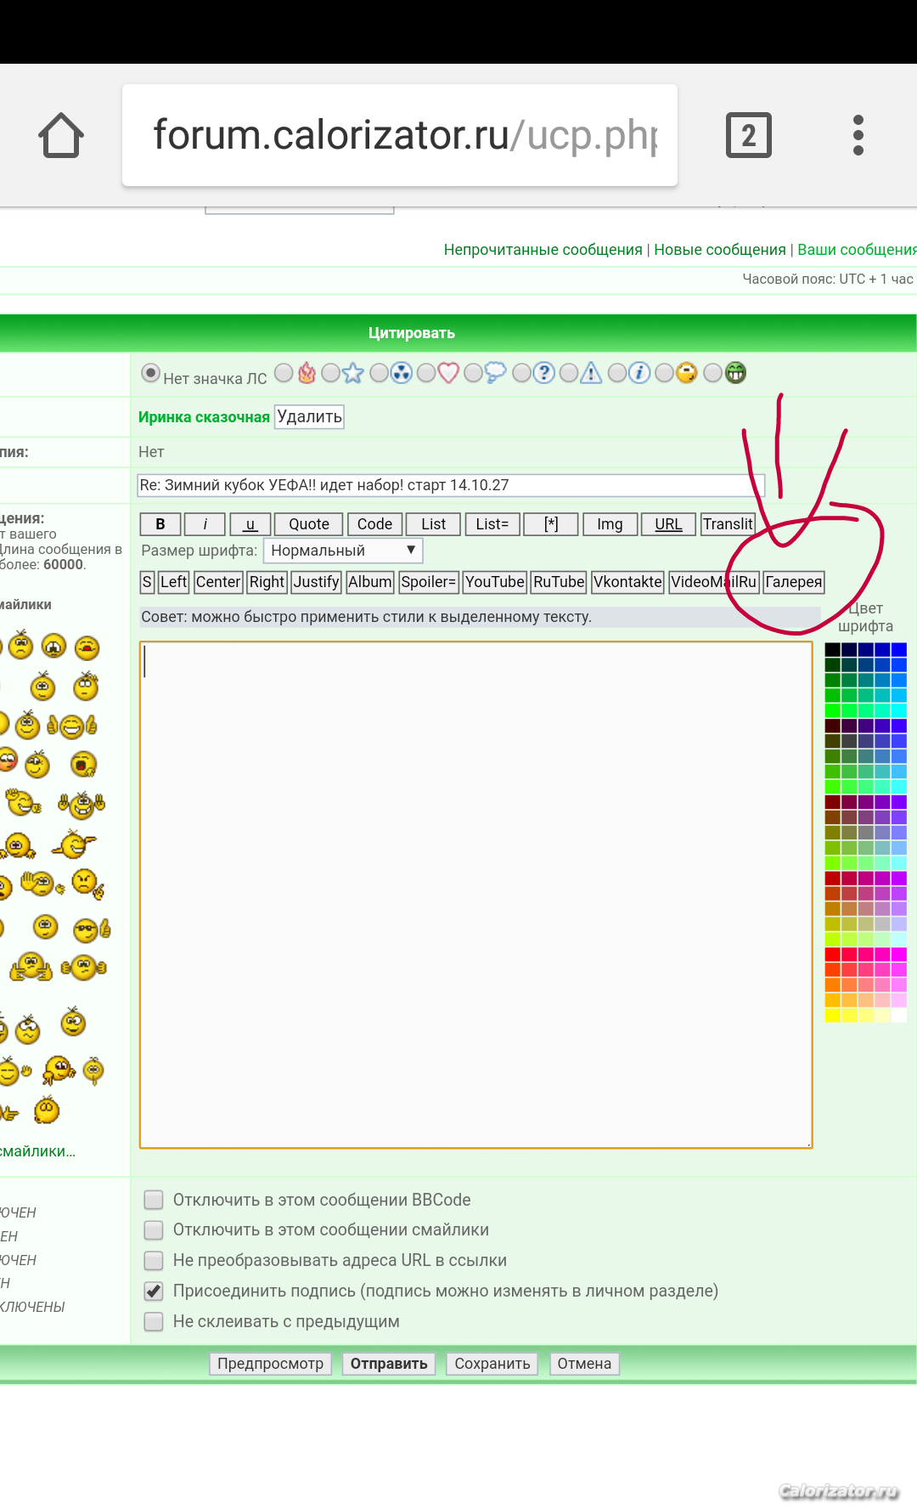The image size is (917, 1509).
Task: Tick the 'Не склеивать с предыдущим' checkbox
Action: click(x=154, y=1322)
